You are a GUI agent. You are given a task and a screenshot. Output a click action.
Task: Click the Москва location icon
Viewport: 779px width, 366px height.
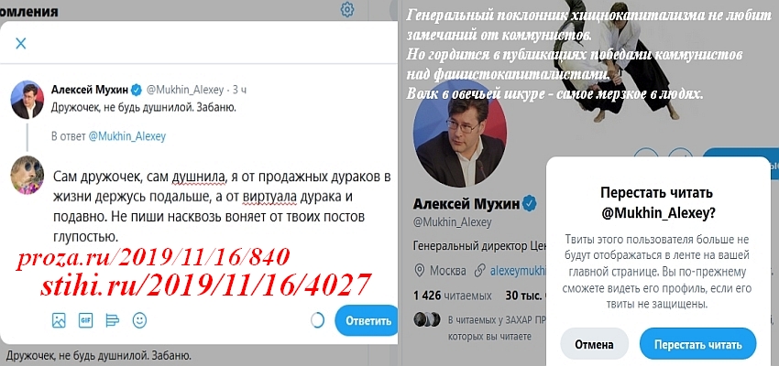pyautogui.click(x=420, y=271)
